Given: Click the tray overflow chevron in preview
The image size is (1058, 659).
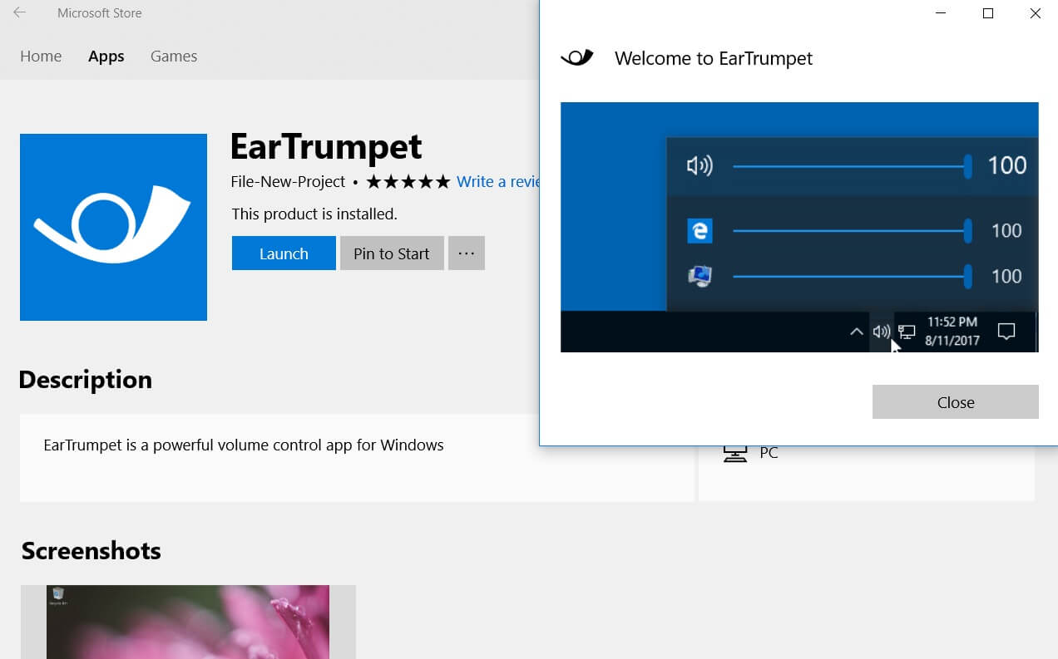Looking at the screenshot, I should point(856,332).
